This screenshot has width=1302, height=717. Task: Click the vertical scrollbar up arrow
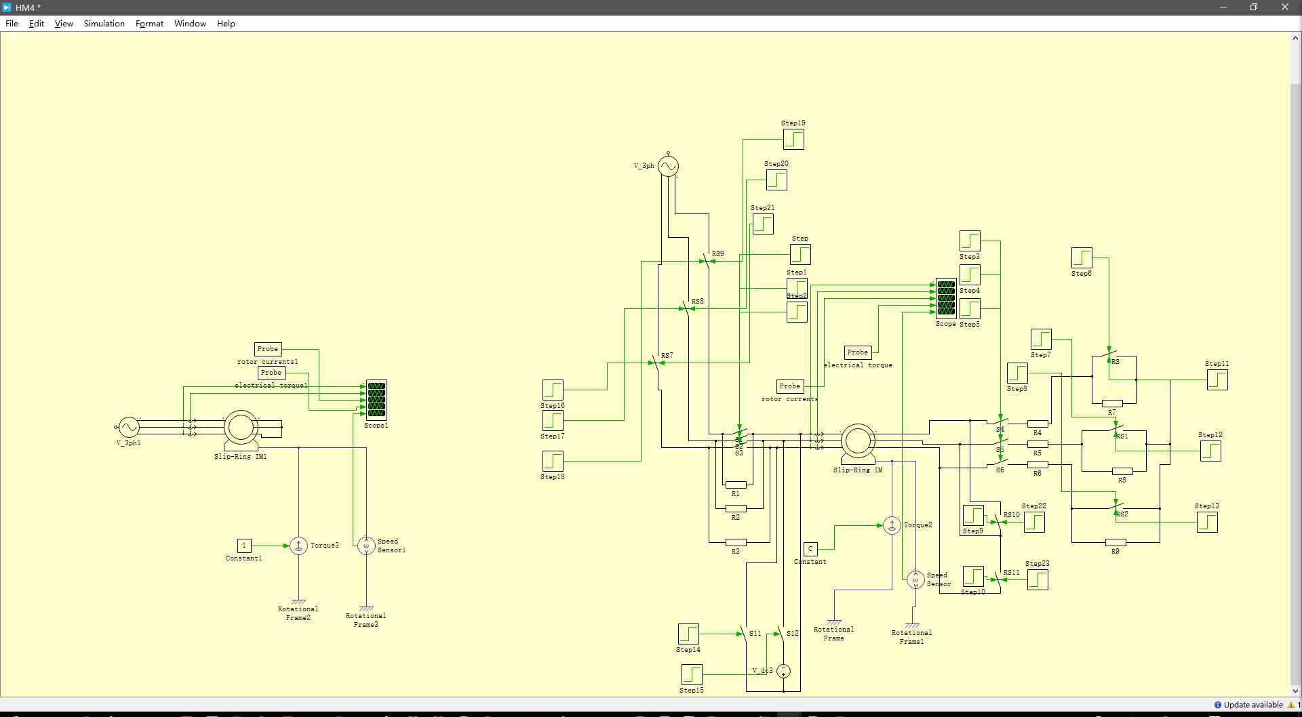point(1295,38)
